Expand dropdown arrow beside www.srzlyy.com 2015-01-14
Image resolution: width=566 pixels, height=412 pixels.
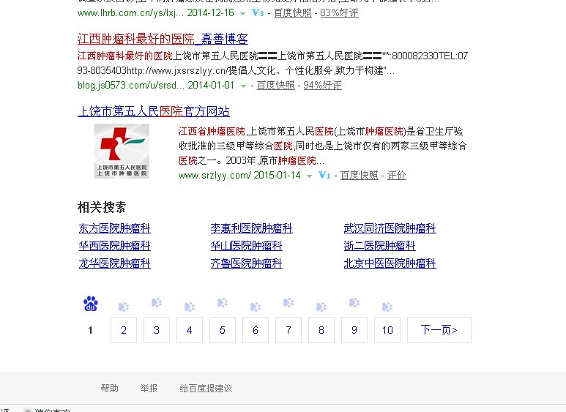[x=309, y=176]
